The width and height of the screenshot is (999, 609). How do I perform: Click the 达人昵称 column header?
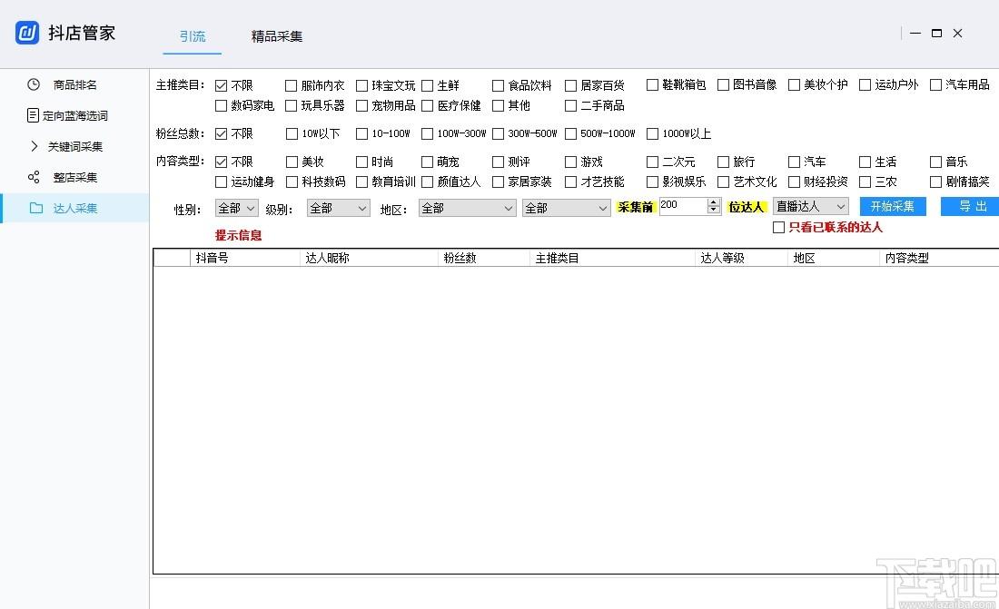(369, 258)
